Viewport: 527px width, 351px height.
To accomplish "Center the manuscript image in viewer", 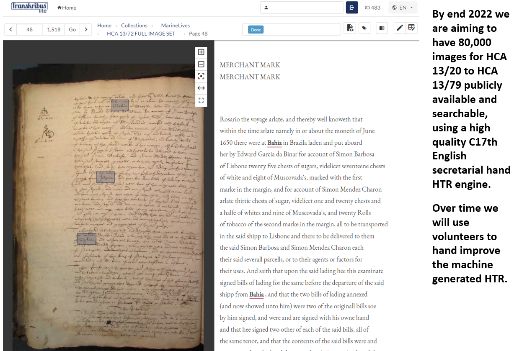I will pyautogui.click(x=201, y=76).
